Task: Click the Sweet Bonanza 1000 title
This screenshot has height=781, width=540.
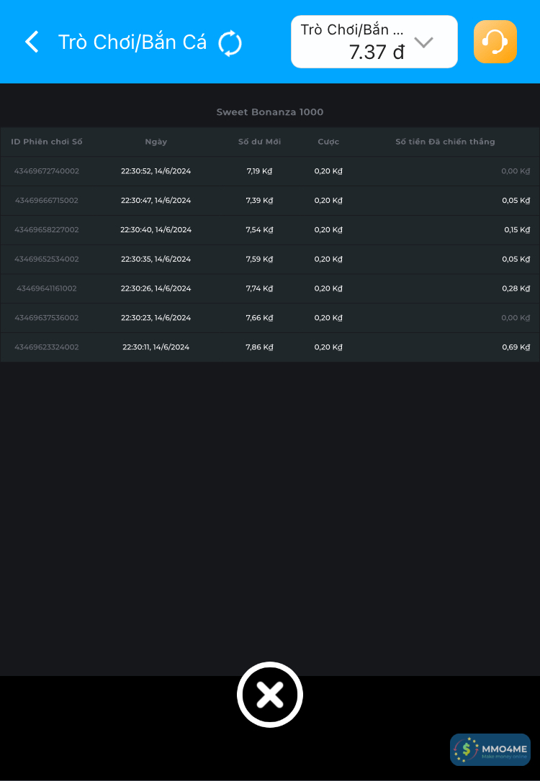Action: (270, 112)
